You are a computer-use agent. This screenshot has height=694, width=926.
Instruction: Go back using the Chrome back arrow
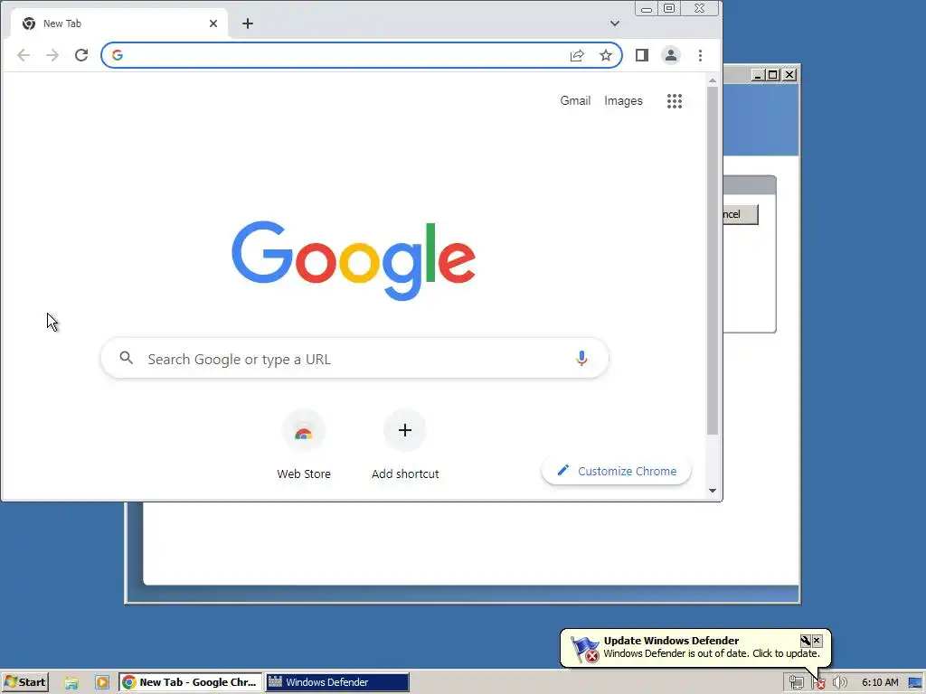click(24, 55)
